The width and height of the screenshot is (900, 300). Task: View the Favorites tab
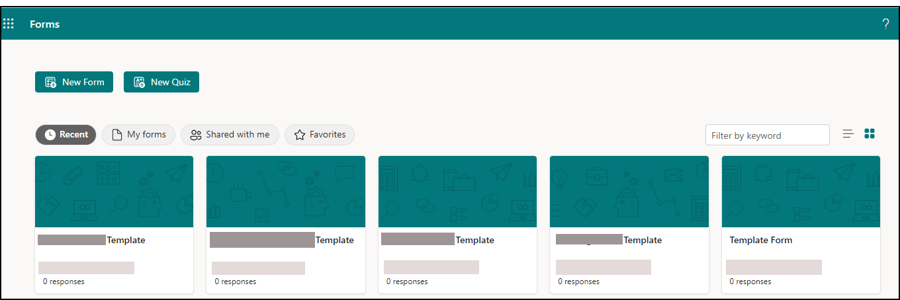320,135
